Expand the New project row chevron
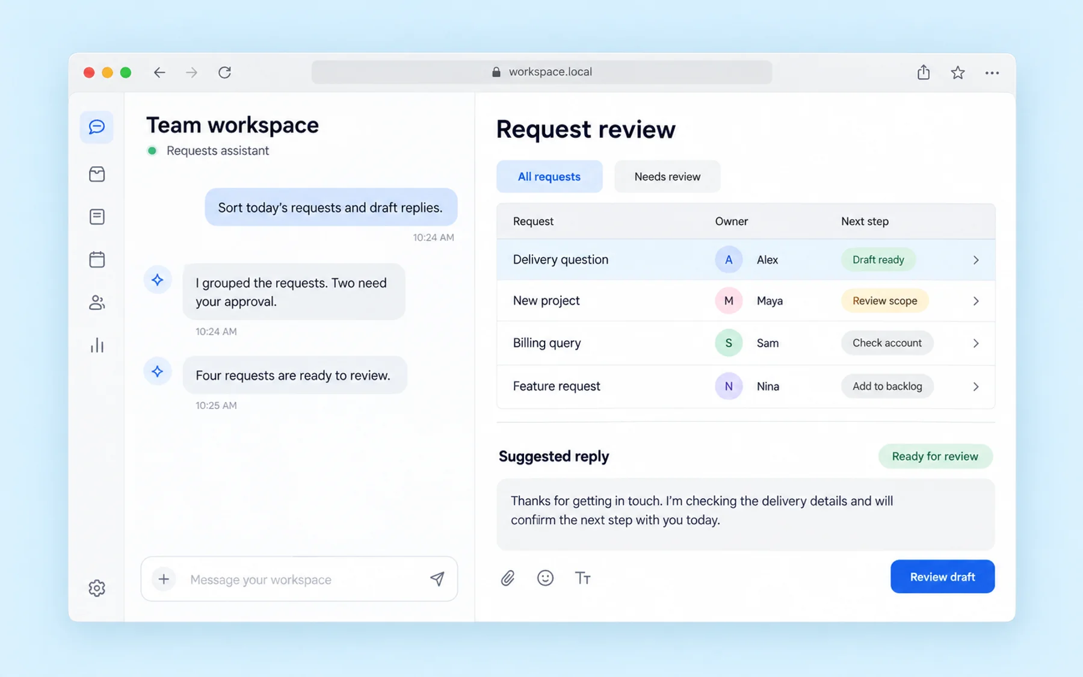 (976, 301)
